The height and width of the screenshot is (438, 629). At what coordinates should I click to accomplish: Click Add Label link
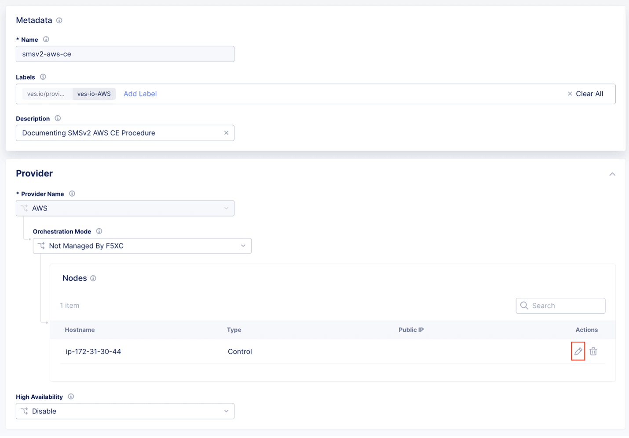click(x=140, y=94)
